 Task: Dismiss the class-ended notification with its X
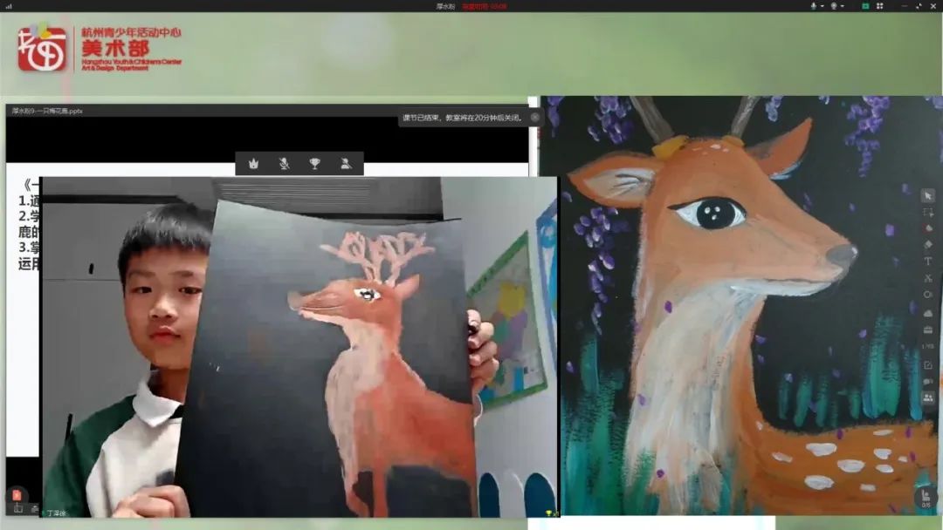(534, 118)
